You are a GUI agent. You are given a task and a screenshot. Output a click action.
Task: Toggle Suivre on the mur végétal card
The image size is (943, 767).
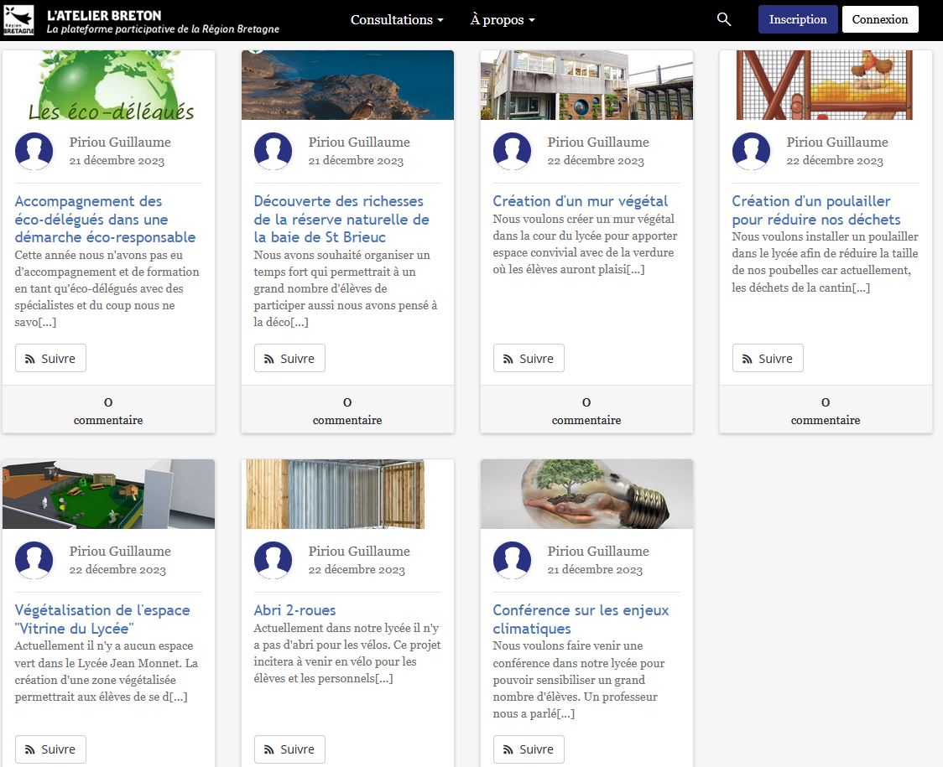tap(529, 358)
